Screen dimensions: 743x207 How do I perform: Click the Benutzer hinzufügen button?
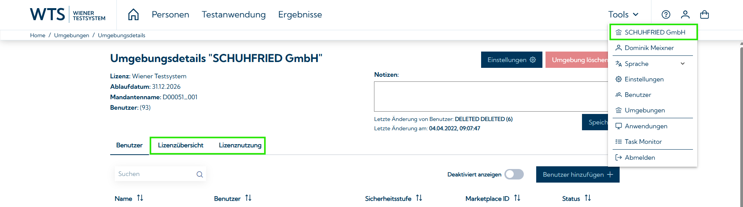point(577,175)
